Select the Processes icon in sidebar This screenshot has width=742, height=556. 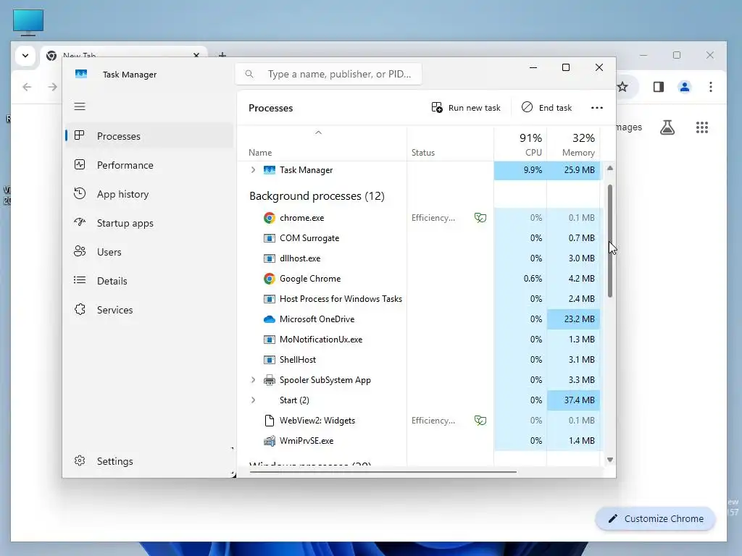80,135
